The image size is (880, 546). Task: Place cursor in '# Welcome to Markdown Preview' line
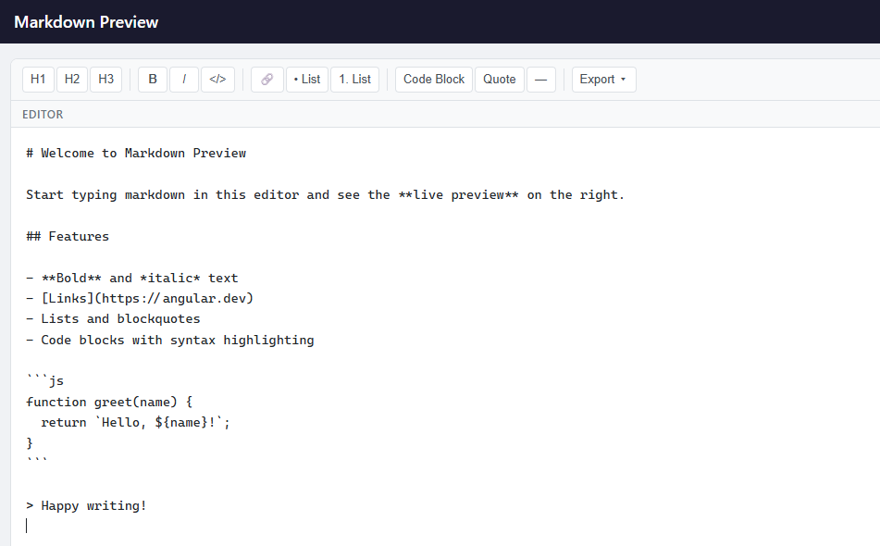[x=136, y=154]
